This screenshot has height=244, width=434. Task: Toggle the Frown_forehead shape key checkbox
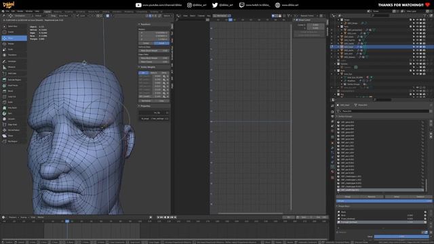point(425,218)
